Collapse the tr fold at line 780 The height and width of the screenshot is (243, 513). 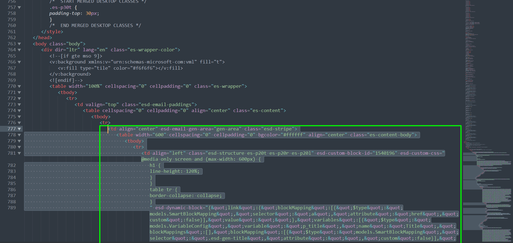click(19, 147)
